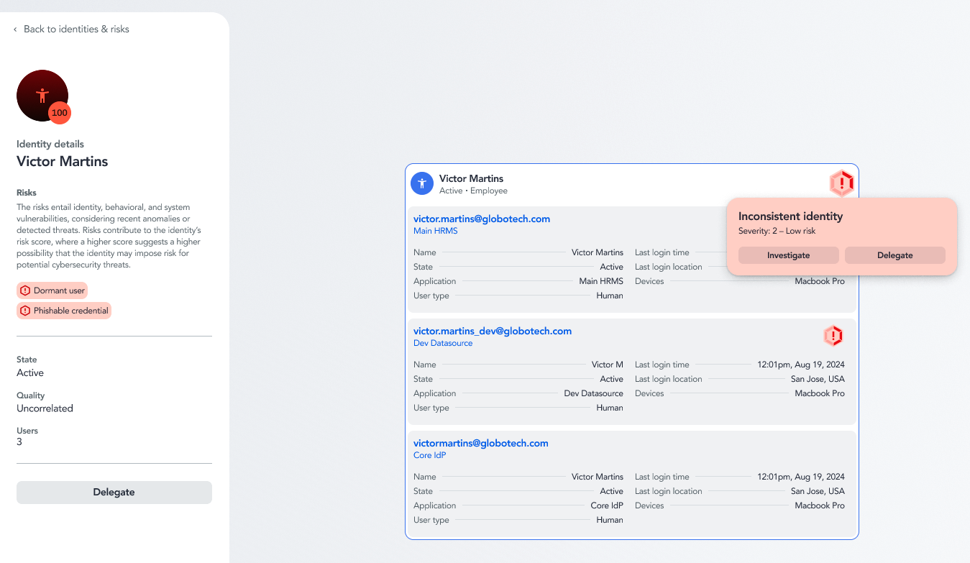Click Victor Martins name value in Core IdP account
This screenshot has height=563, width=970.
[598, 477]
